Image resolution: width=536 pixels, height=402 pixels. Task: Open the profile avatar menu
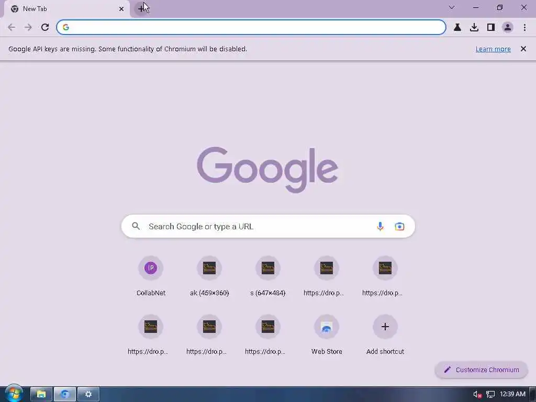(x=508, y=27)
